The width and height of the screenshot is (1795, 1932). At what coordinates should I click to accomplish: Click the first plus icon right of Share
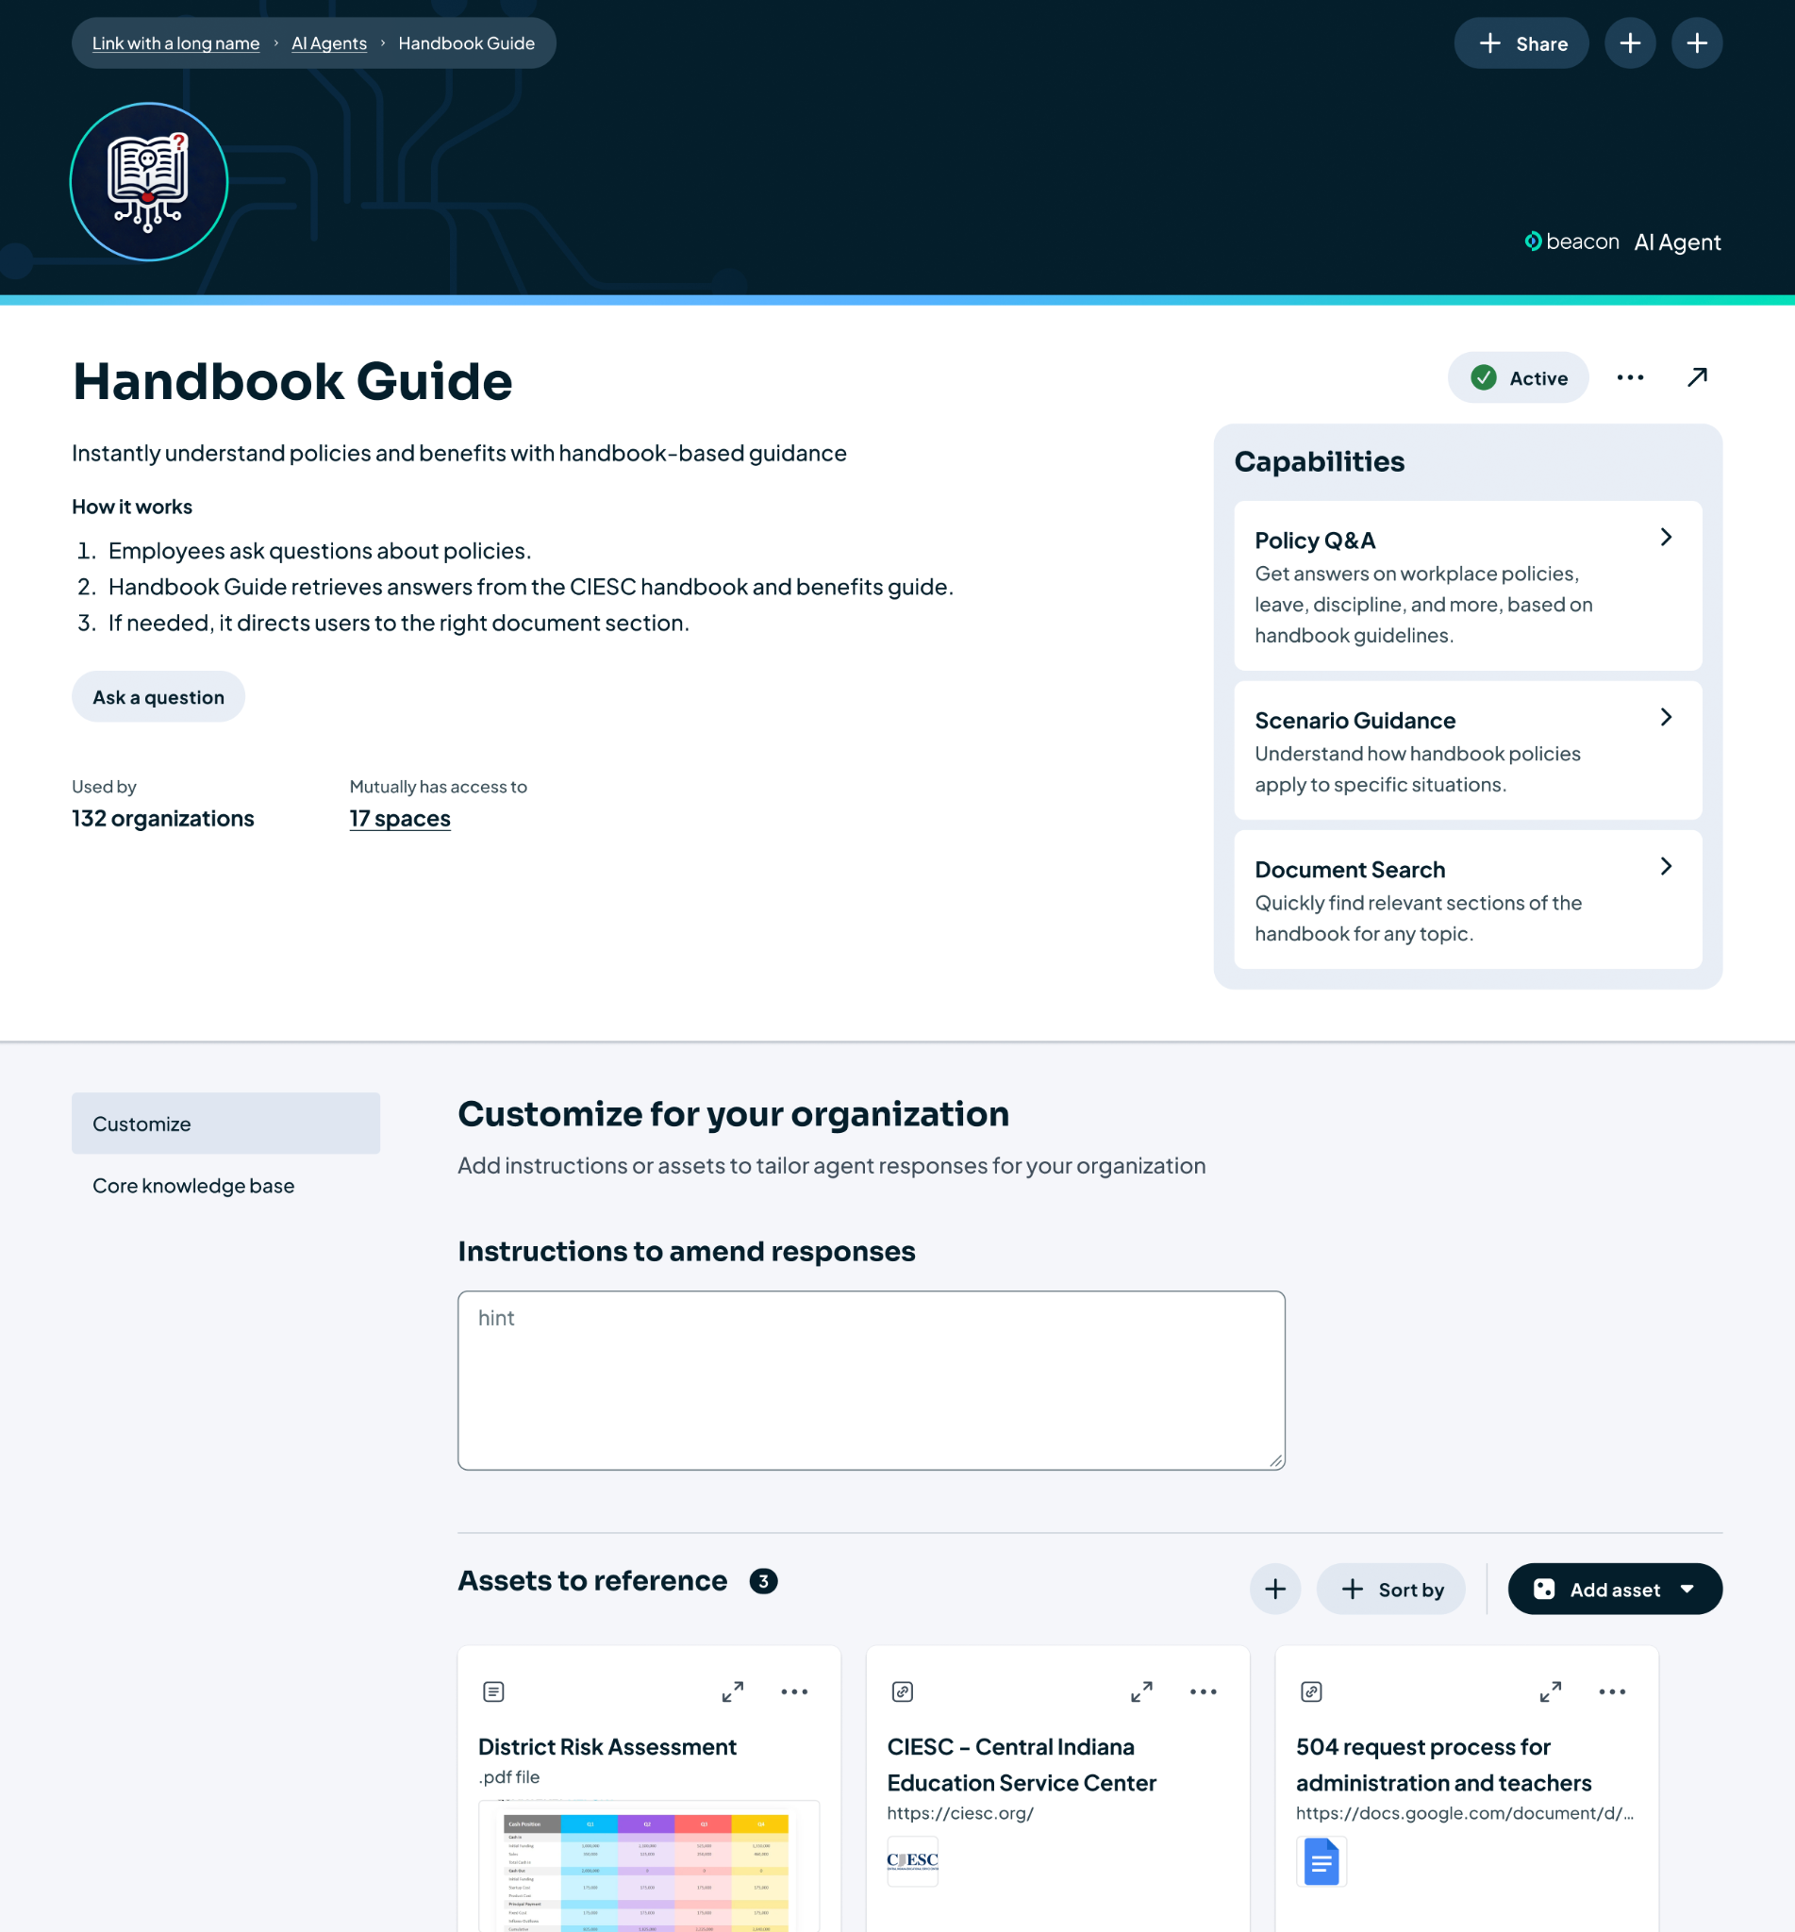click(1629, 43)
